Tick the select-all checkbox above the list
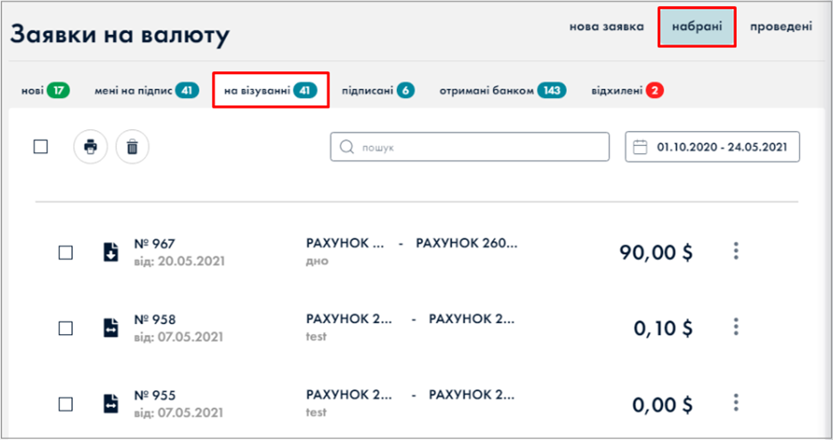This screenshot has width=833, height=440. [40, 147]
